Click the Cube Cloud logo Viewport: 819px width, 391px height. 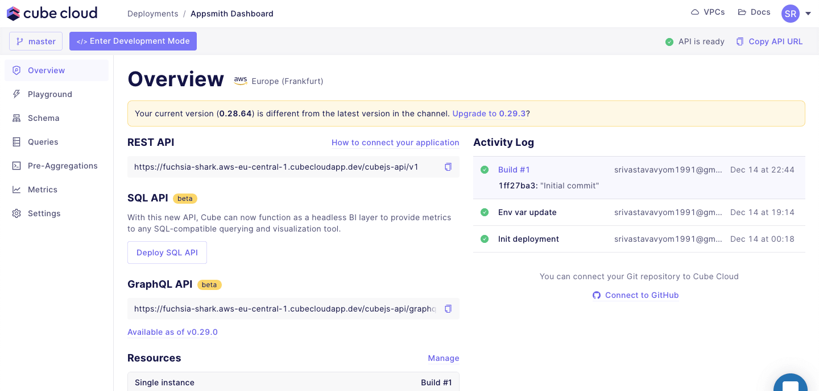52,13
